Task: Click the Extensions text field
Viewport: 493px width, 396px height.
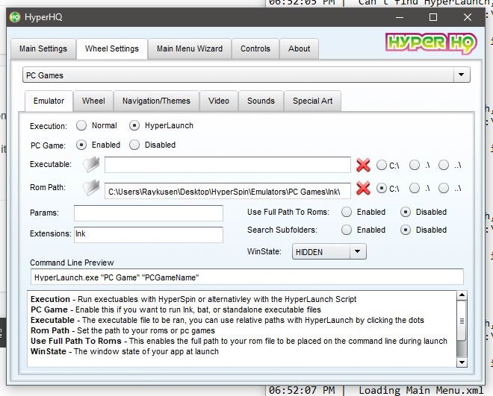Action: 148,234
